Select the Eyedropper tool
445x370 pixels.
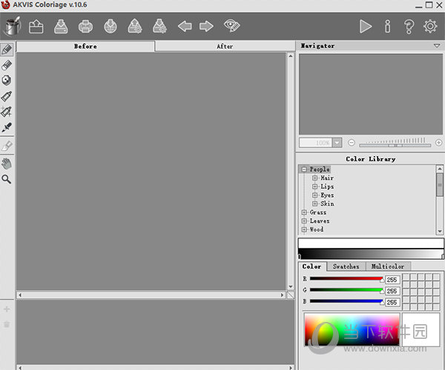tap(7, 127)
